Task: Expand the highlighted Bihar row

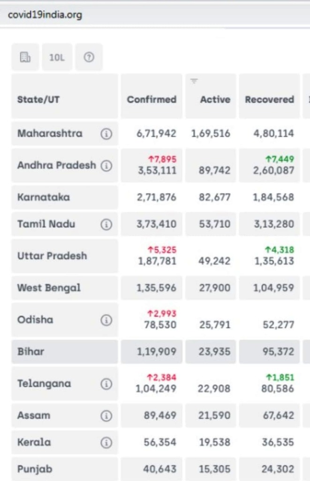Action: coord(31,351)
